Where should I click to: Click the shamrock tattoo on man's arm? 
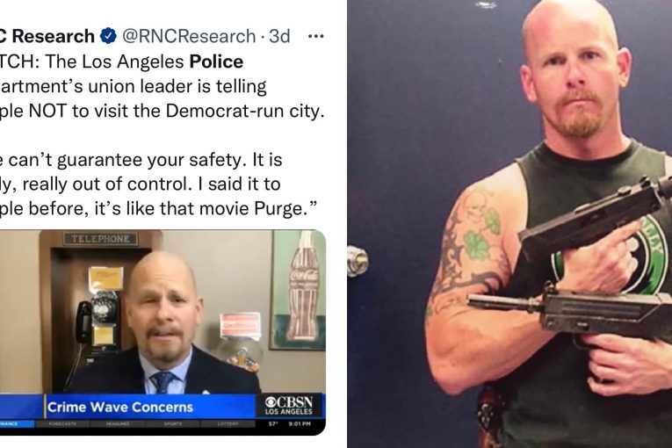(476, 245)
